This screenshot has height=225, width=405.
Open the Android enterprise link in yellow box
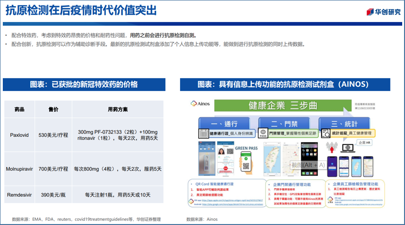359,204
